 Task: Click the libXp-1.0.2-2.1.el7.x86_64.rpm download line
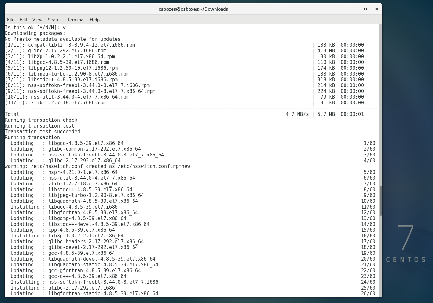pyautogui.click(x=71, y=57)
